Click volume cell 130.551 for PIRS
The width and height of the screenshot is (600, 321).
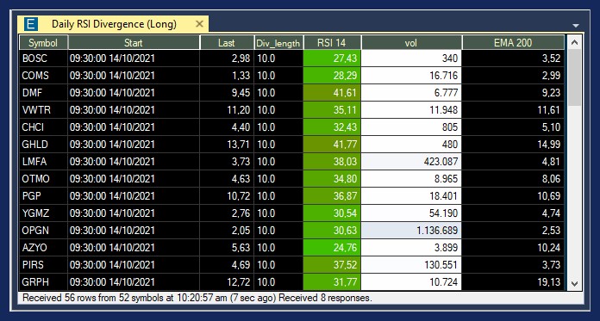(x=411, y=264)
